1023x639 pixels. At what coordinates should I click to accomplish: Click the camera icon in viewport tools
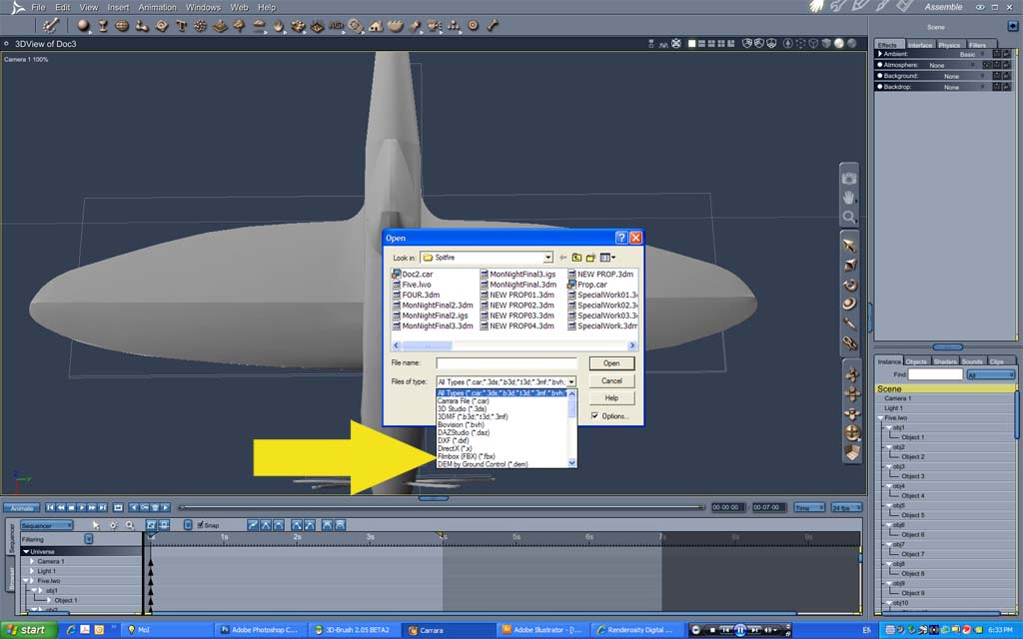pyautogui.click(x=849, y=178)
